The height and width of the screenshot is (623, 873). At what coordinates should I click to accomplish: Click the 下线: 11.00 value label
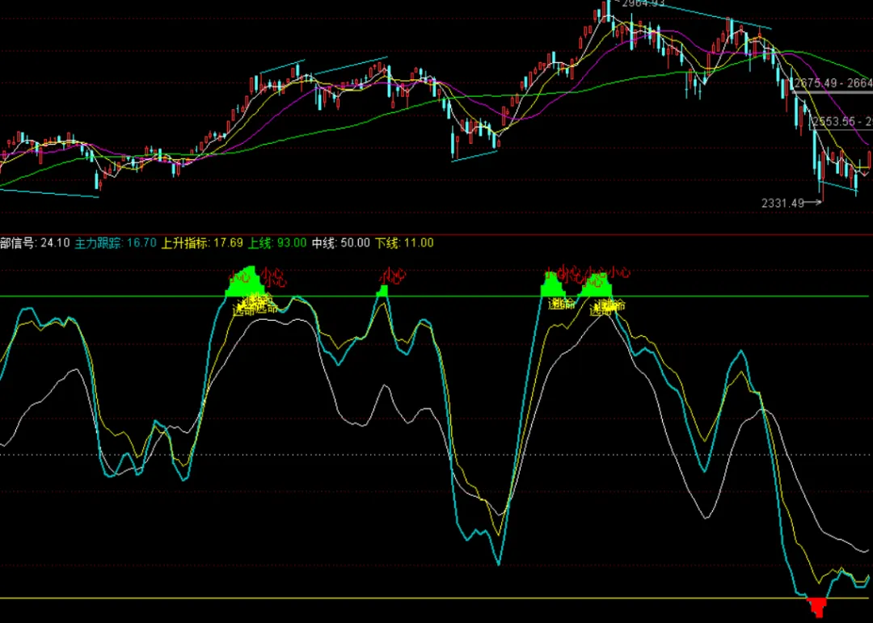[403, 242]
